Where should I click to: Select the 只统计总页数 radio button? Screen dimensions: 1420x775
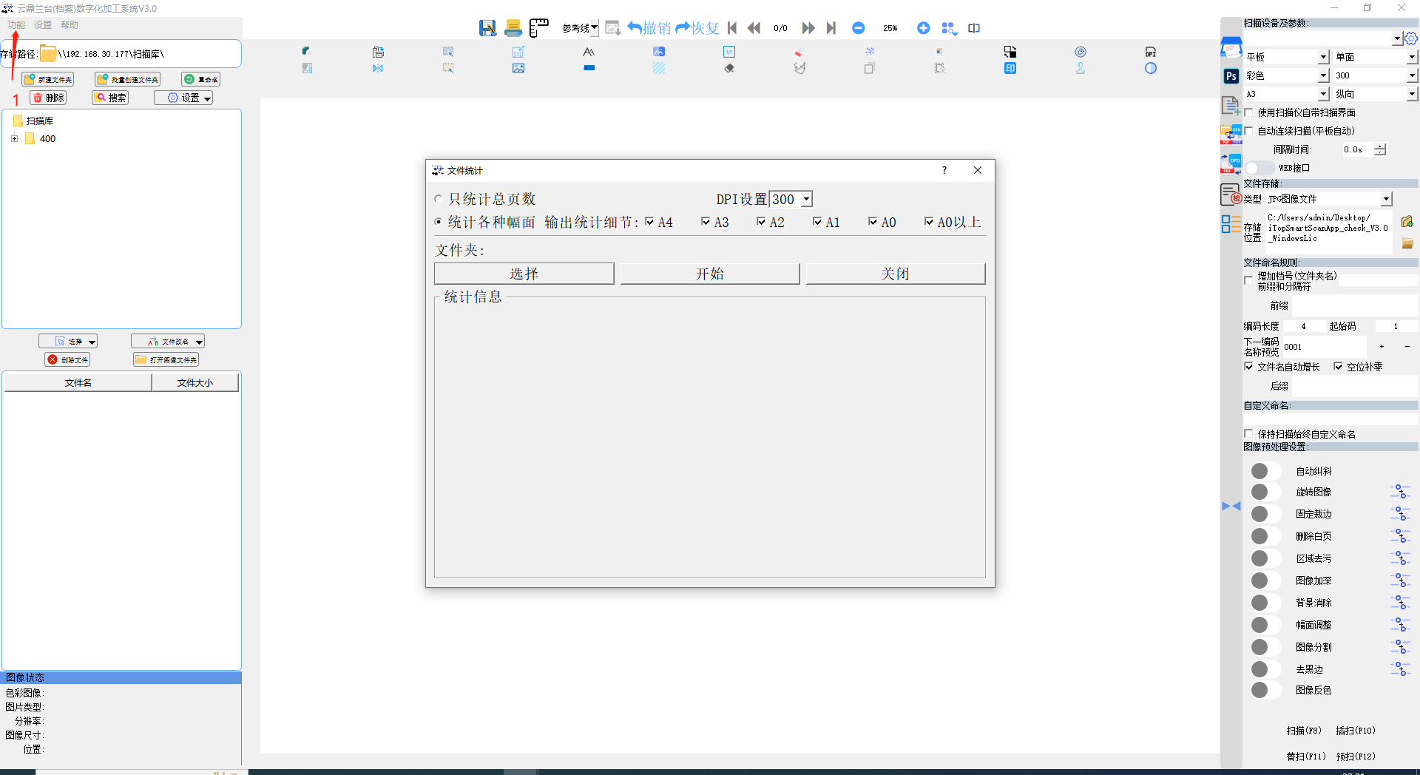click(x=439, y=199)
